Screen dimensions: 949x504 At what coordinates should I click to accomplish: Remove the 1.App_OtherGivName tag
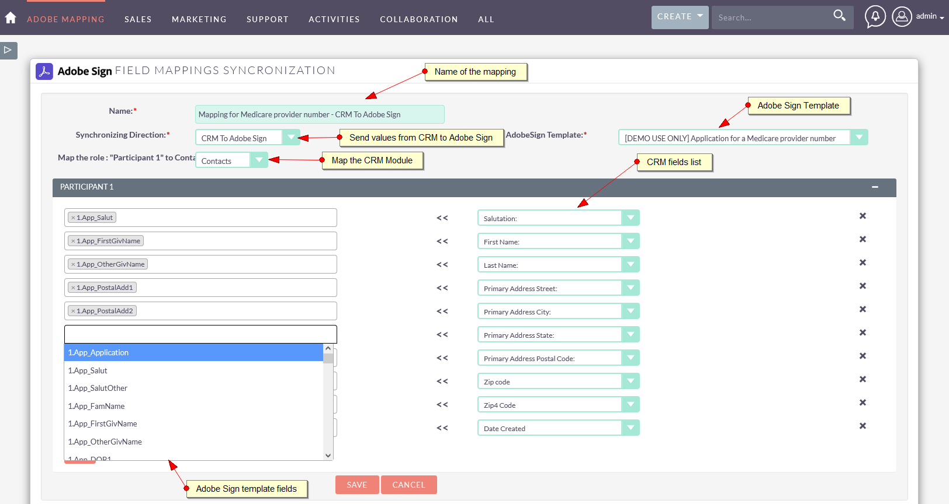[x=73, y=264]
